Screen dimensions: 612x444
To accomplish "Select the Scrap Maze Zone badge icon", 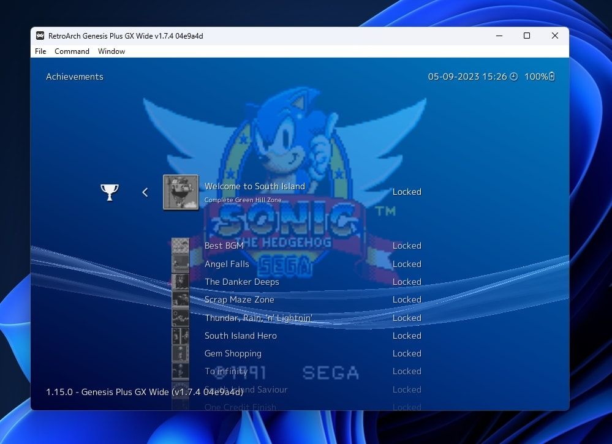I will (181, 299).
